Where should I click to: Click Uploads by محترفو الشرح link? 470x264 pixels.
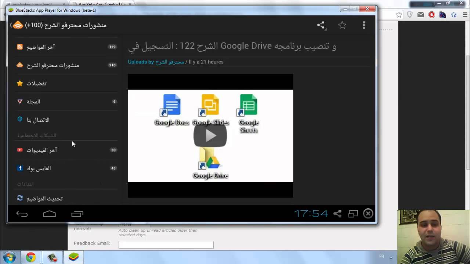[156, 62]
